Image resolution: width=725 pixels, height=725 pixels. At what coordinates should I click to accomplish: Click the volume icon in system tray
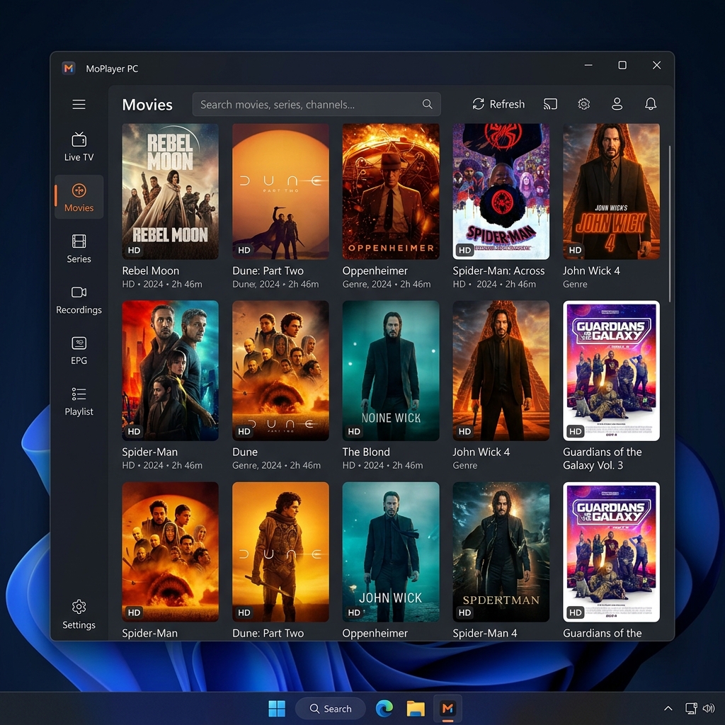(x=708, y=708)
